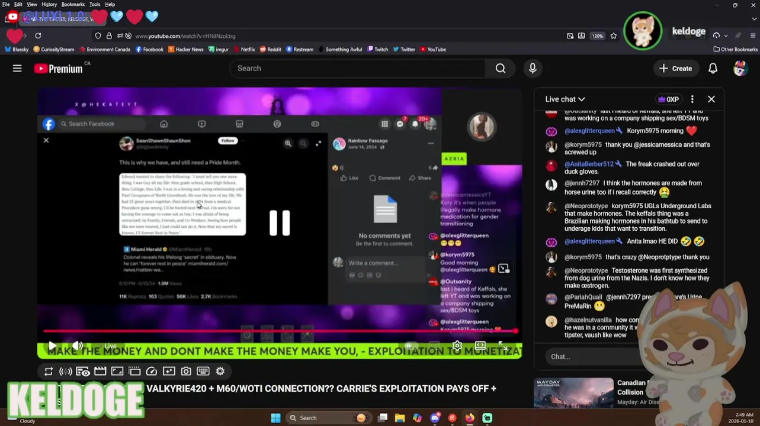Open live chat more options menu

click(x=692, y=99)
